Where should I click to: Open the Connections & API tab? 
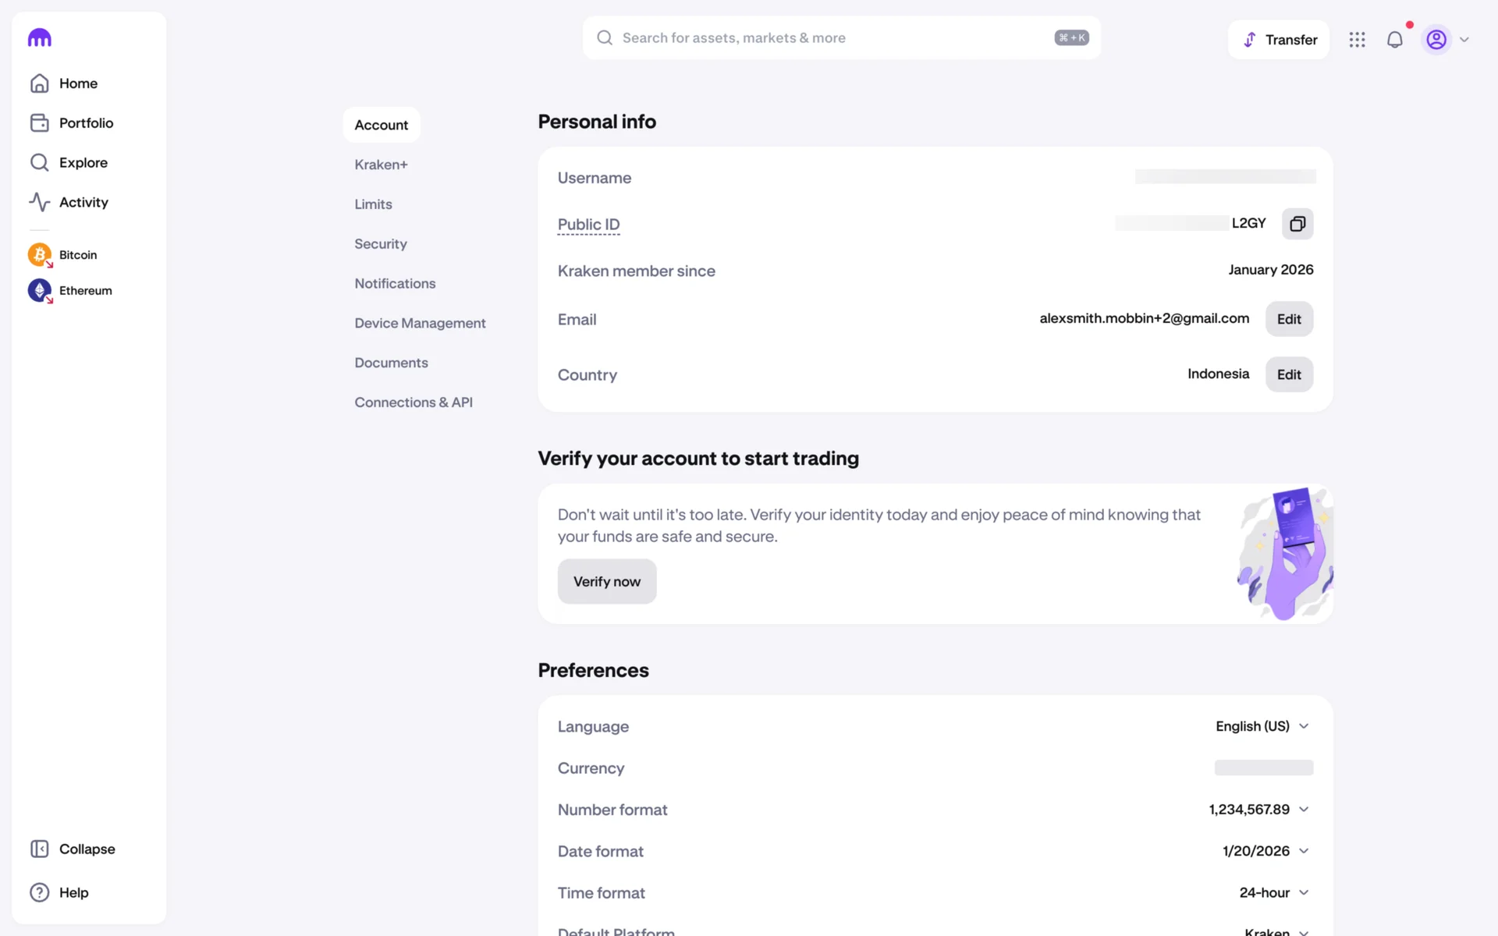(x=414, y=402)
